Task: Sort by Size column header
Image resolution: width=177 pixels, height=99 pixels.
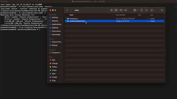Action: click(x=139, y=15)
